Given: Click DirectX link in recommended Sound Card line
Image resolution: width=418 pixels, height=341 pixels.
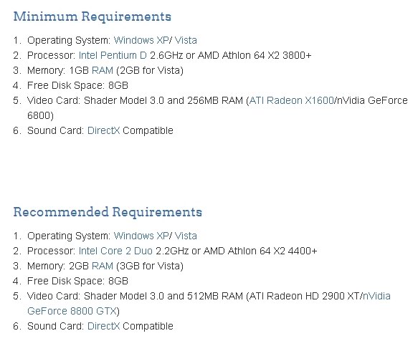Looking at the screenshot, I should pos(103,326).
